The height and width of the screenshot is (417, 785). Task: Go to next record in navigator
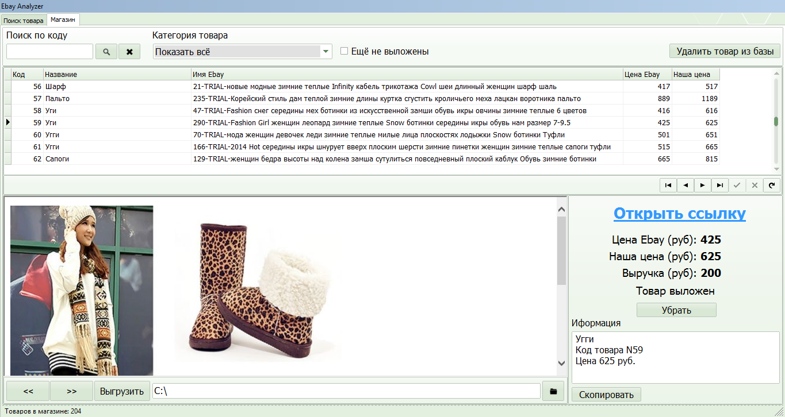(702, 186)
